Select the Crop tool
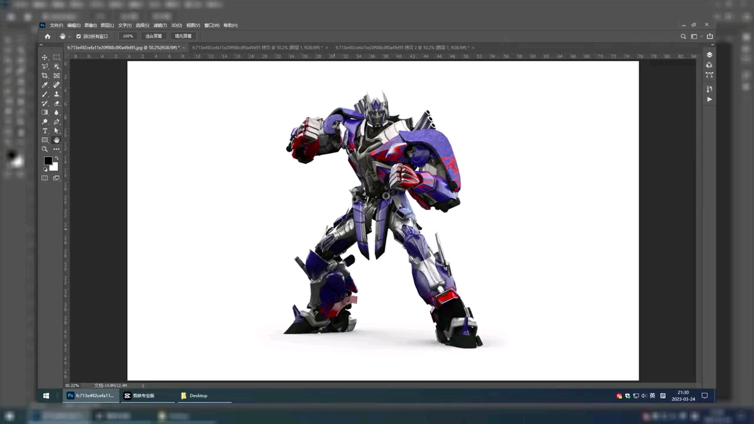Viewport: 754px width, 424px height. pyautogui.click(x=45, y=75)
